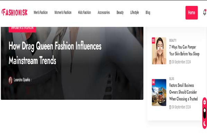Switch to dark mode moon icon
Screen dimensions: 207x138
[x=205, y=123]
